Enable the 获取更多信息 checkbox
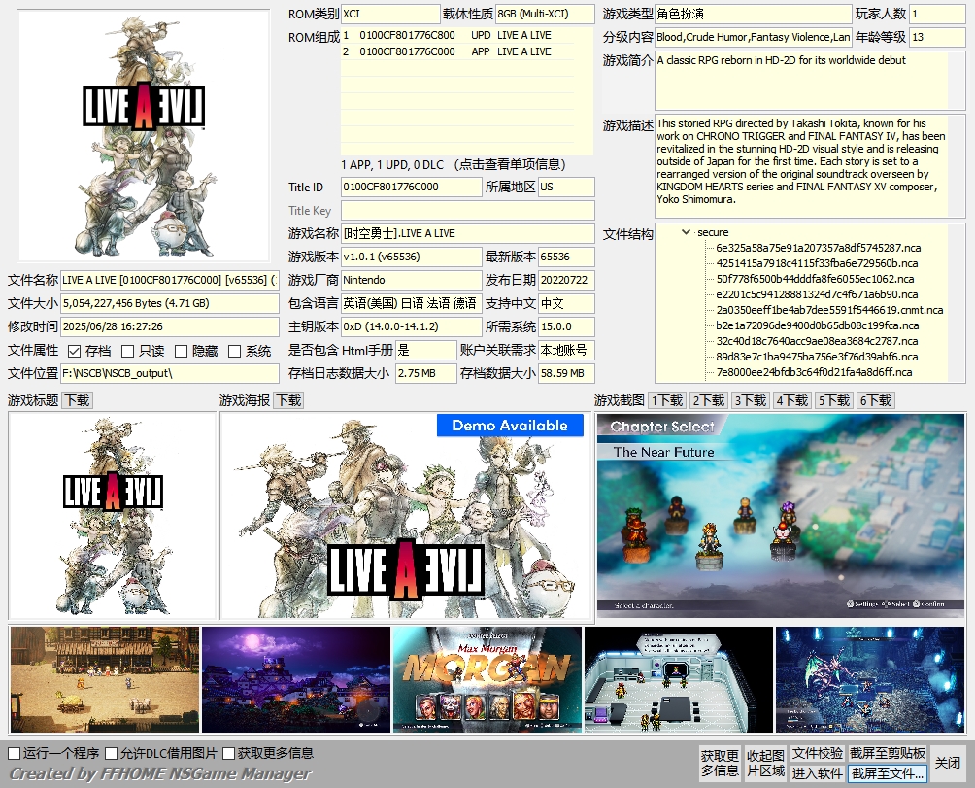The height and width of the screenshot is (788, 975). [229, 754]
